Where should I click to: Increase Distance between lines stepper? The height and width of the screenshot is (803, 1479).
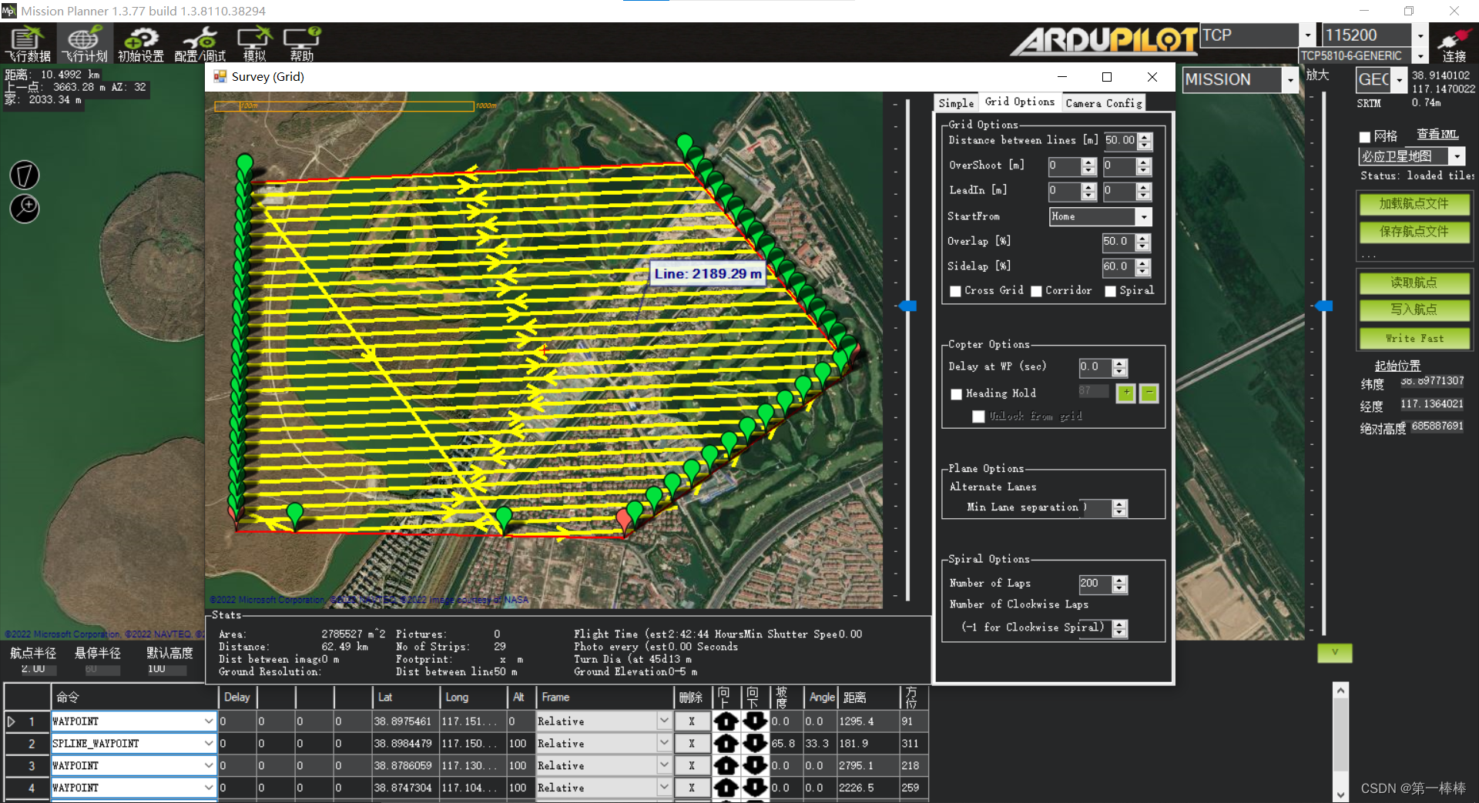coord(1145,137)
